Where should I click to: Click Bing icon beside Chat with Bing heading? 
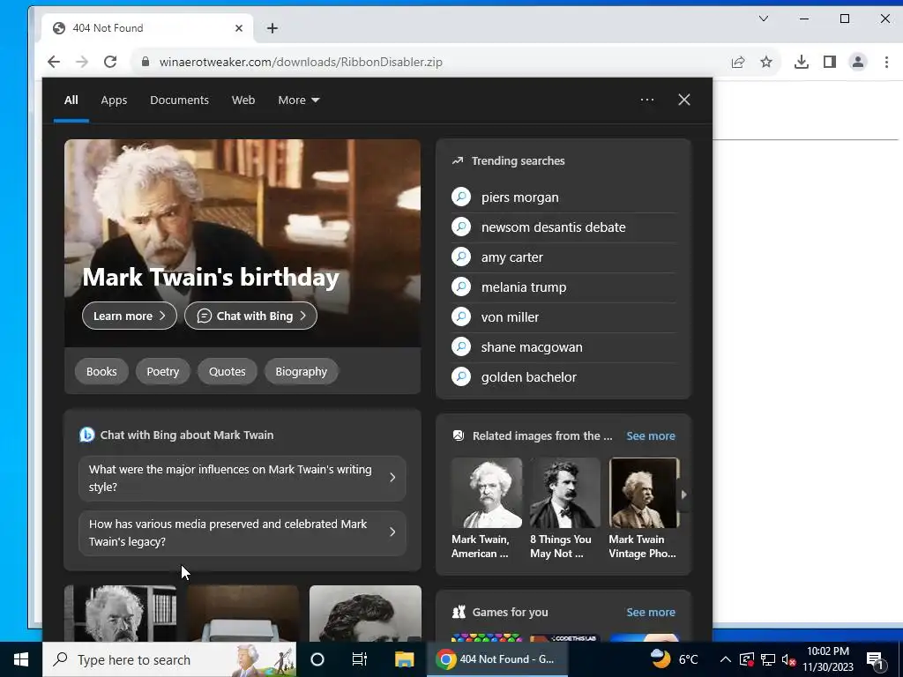click(x=87, y=435)
